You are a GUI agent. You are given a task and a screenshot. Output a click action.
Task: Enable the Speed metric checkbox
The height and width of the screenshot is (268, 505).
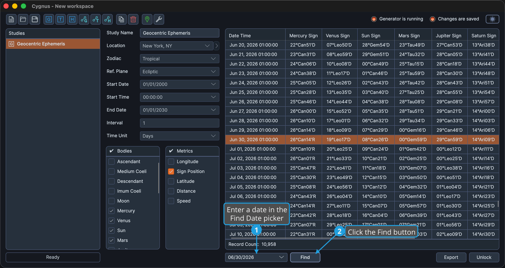click(x=171, y=201)
